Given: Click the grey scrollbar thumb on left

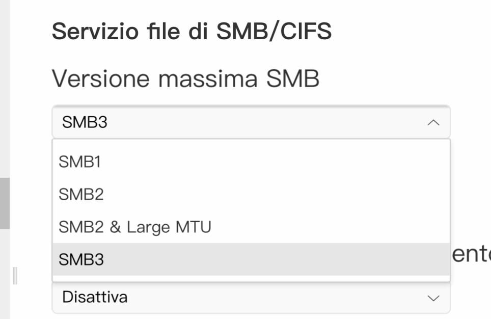Looking at the screenshot, I should coord(5,203).
